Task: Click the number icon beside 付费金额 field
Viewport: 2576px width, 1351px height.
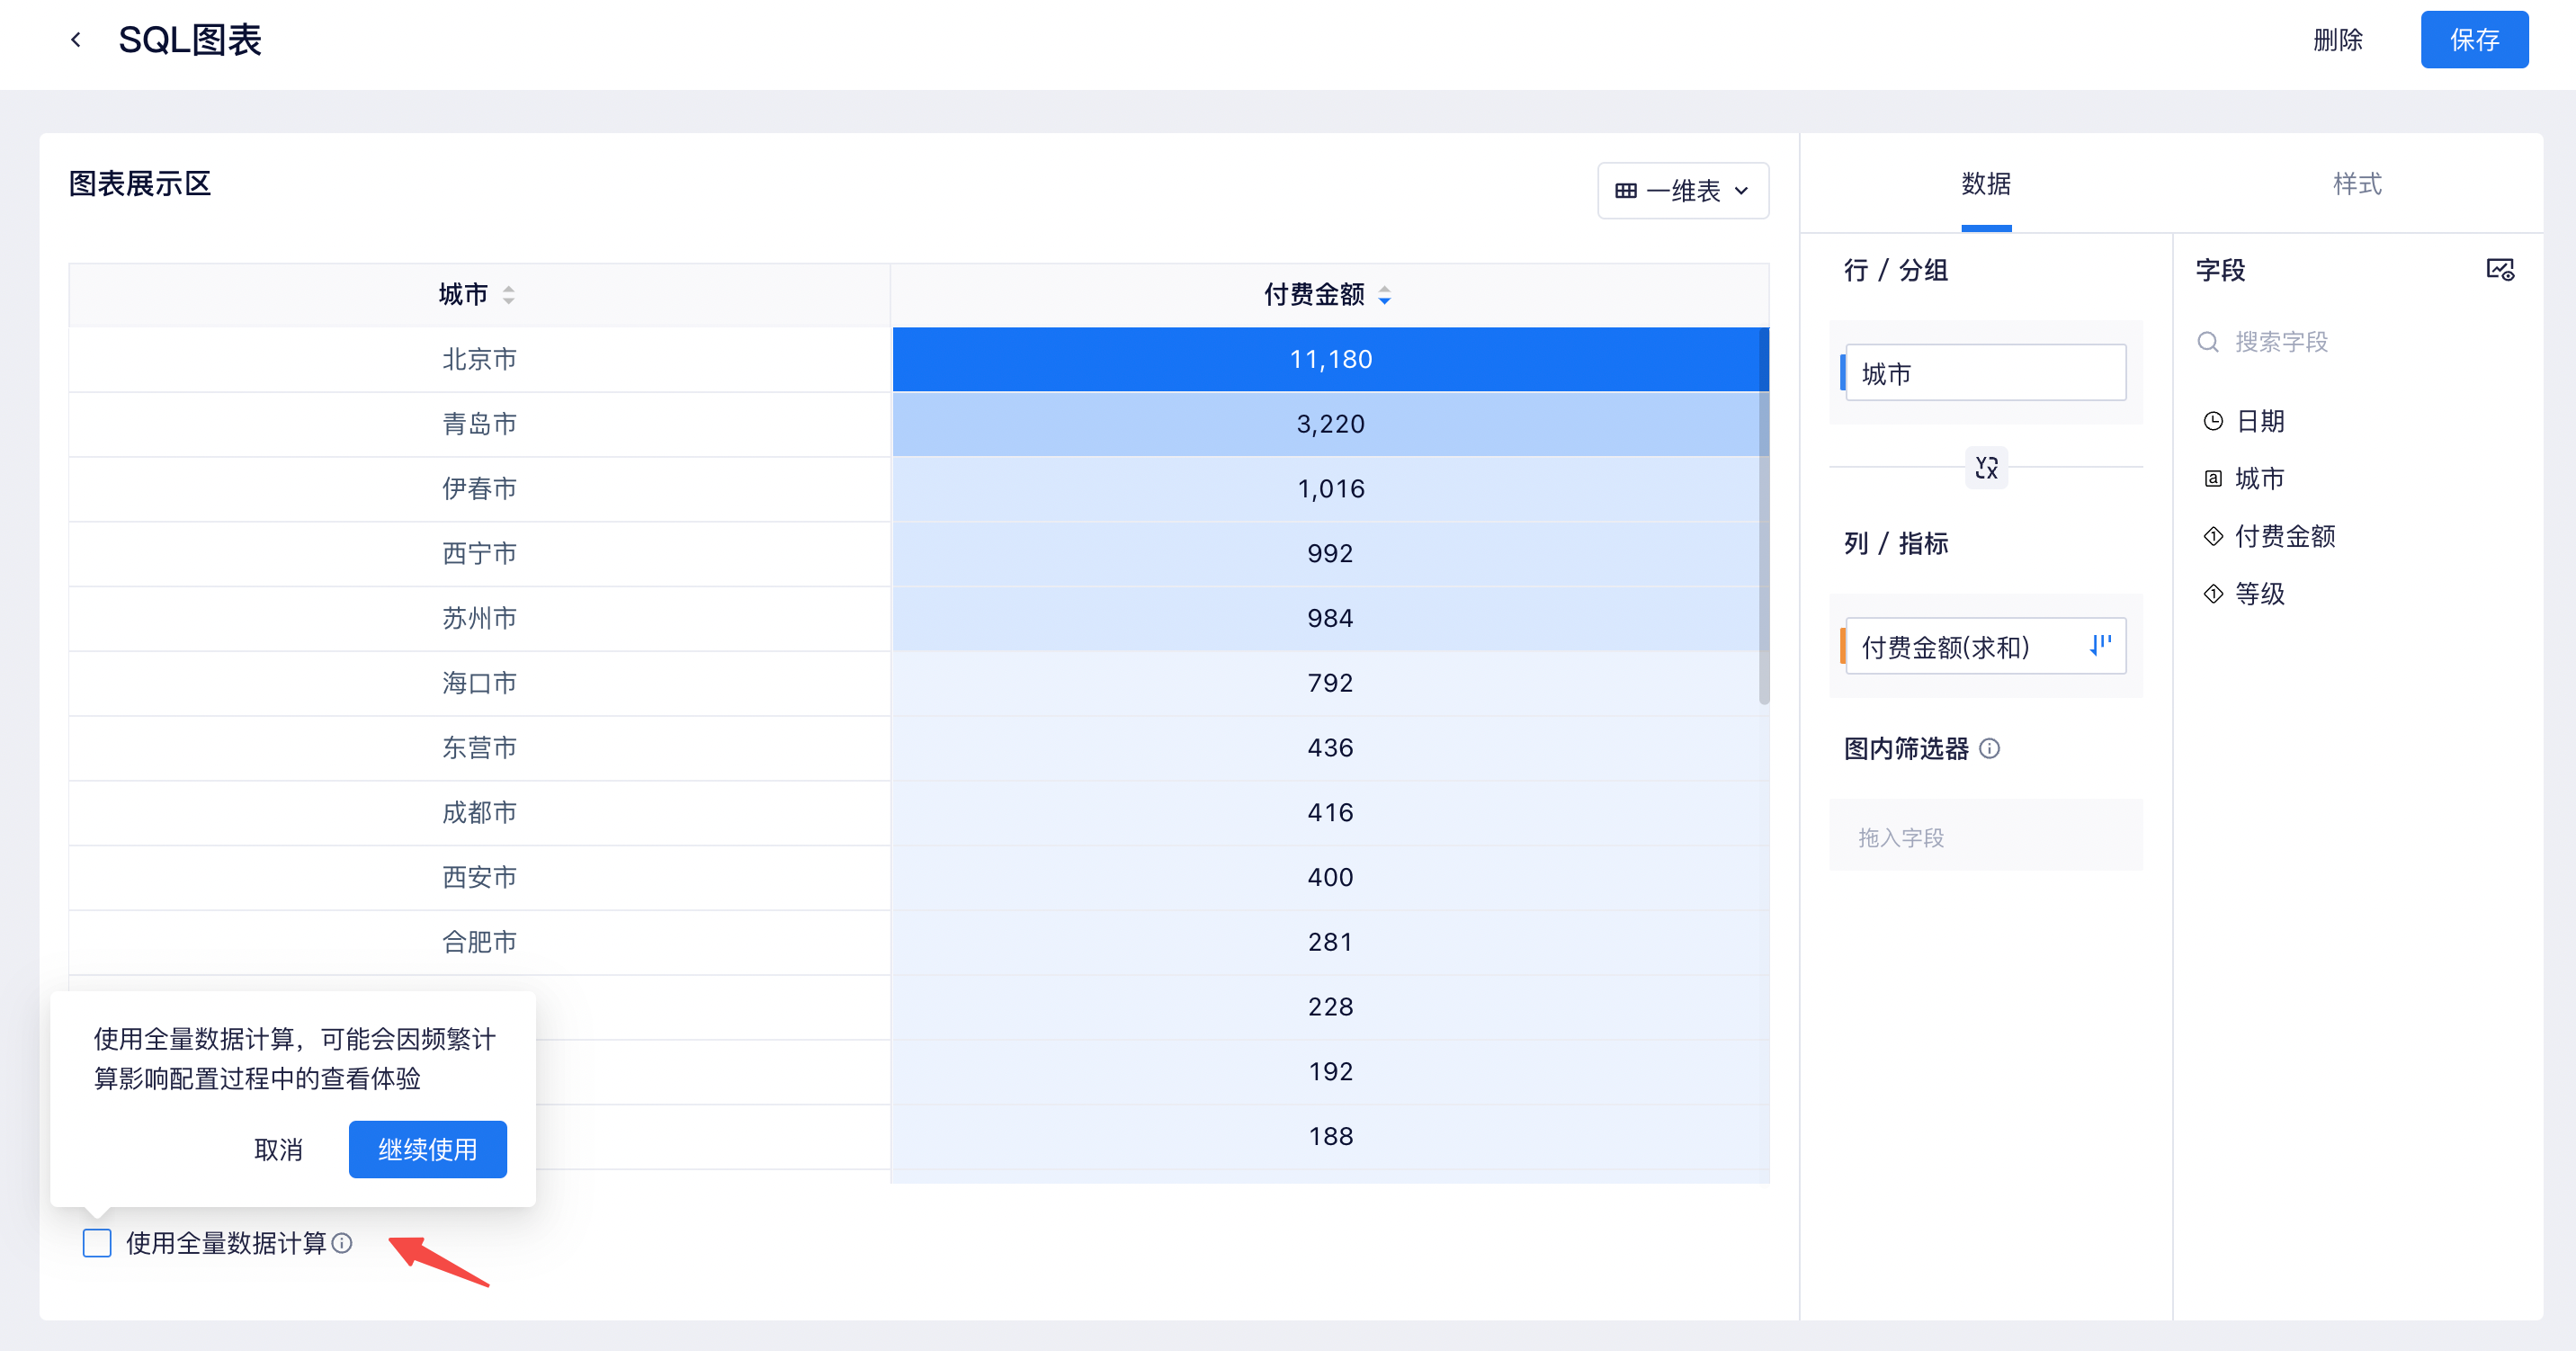Action: 2213,536
